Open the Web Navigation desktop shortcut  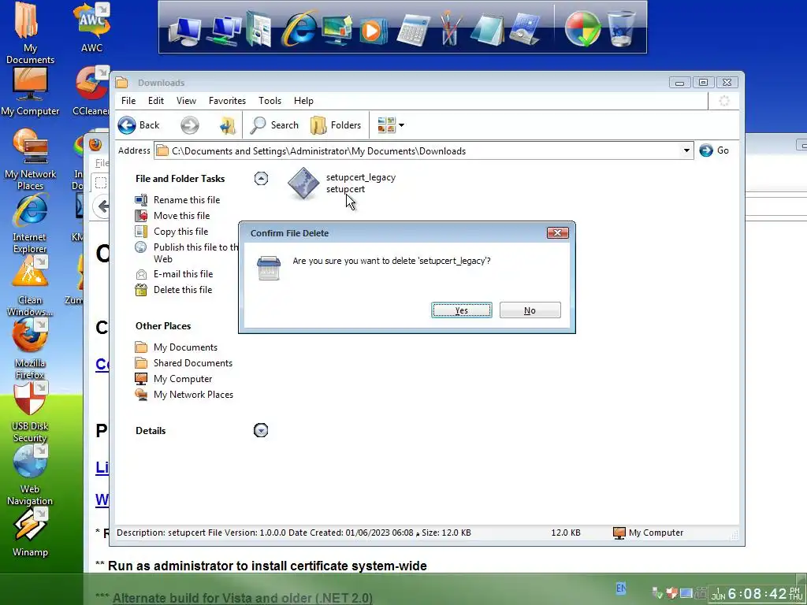coord(30,475)
